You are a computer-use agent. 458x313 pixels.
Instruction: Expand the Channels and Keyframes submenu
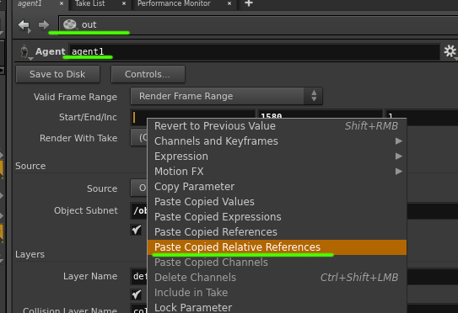[x=277, y=141]
